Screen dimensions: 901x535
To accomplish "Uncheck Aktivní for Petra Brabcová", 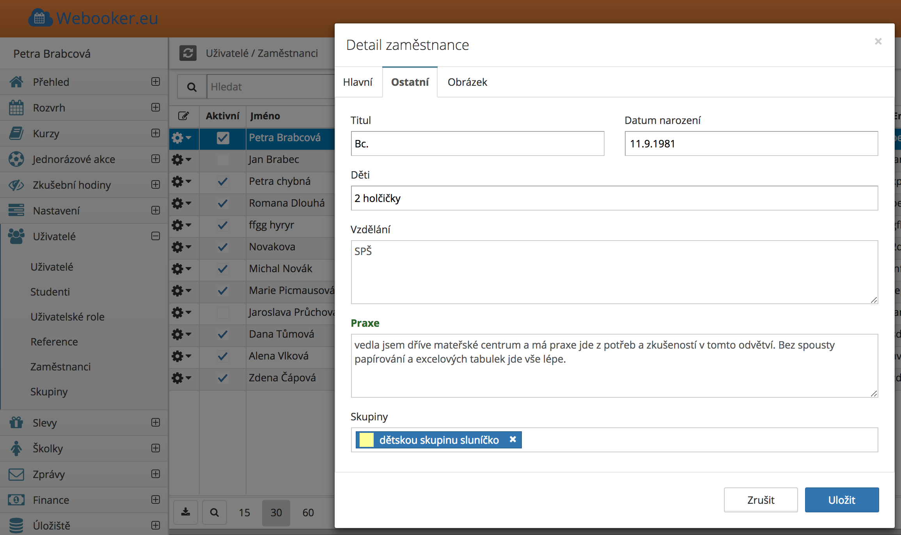I will click(223, 138).
